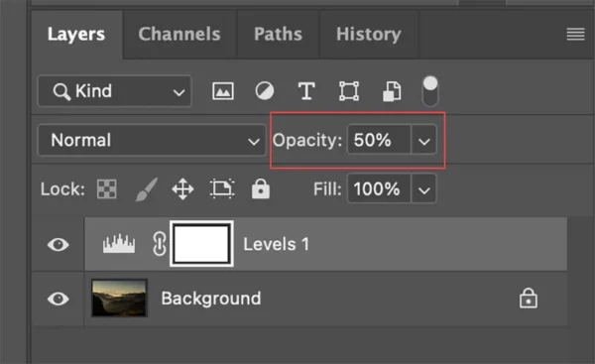This screenshot has height=364, width=595.
Task: Lock position move-arrows icon
Action: point(182,189)
